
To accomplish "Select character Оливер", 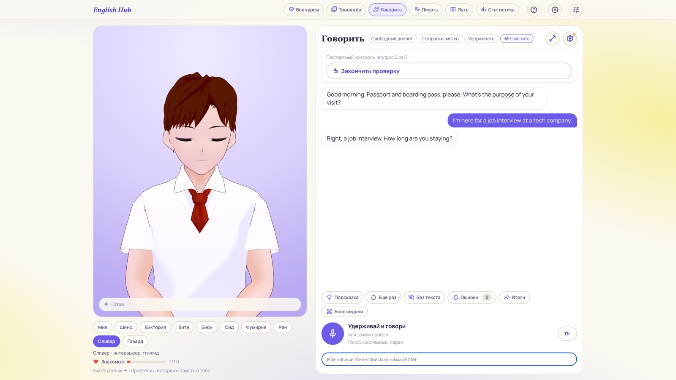I will tap(106, 341).
